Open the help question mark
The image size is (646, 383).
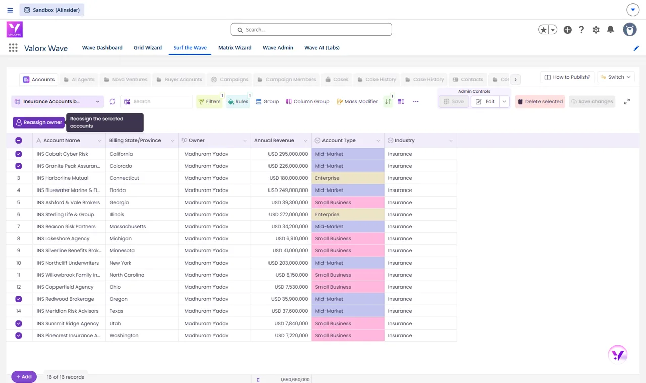pyautogui.click(x=581, y=30)
